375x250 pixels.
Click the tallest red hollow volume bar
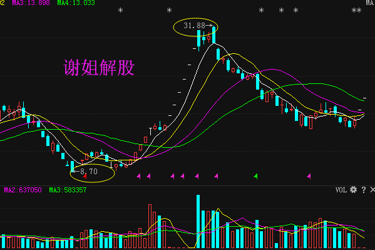click(x=150, y=226)
